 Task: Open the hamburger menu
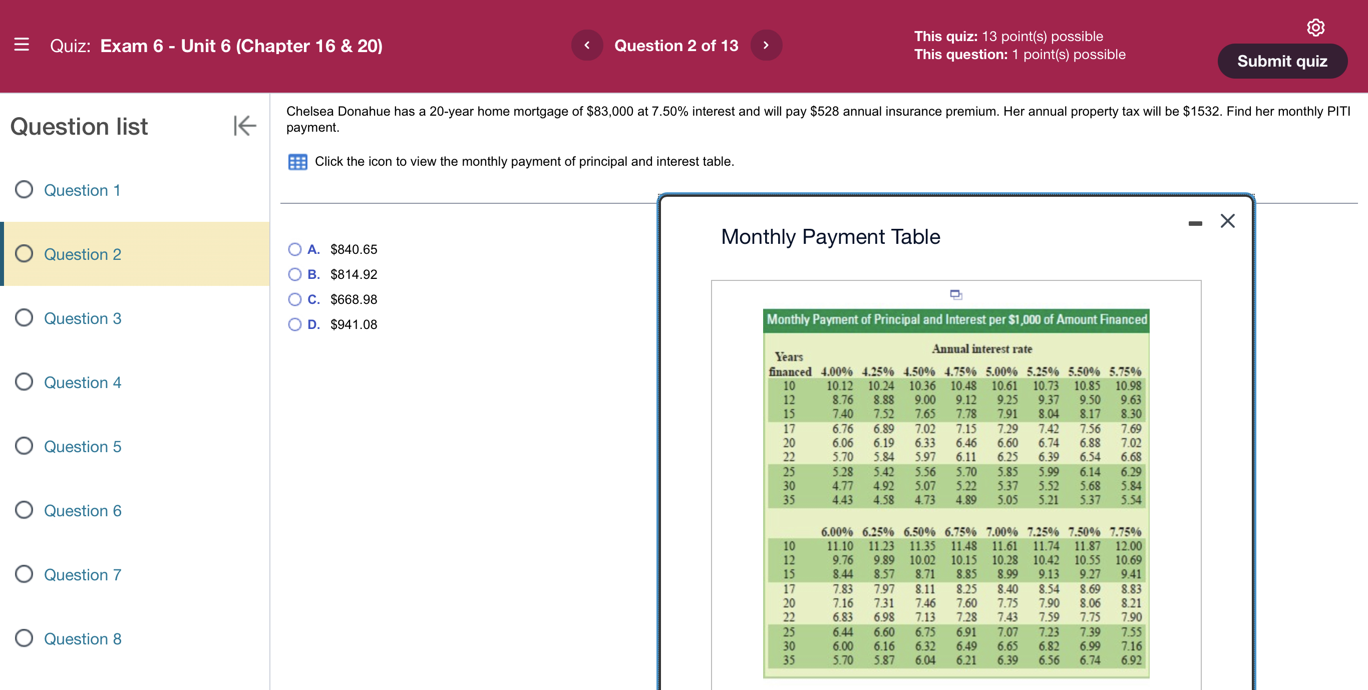pos(21,46)
